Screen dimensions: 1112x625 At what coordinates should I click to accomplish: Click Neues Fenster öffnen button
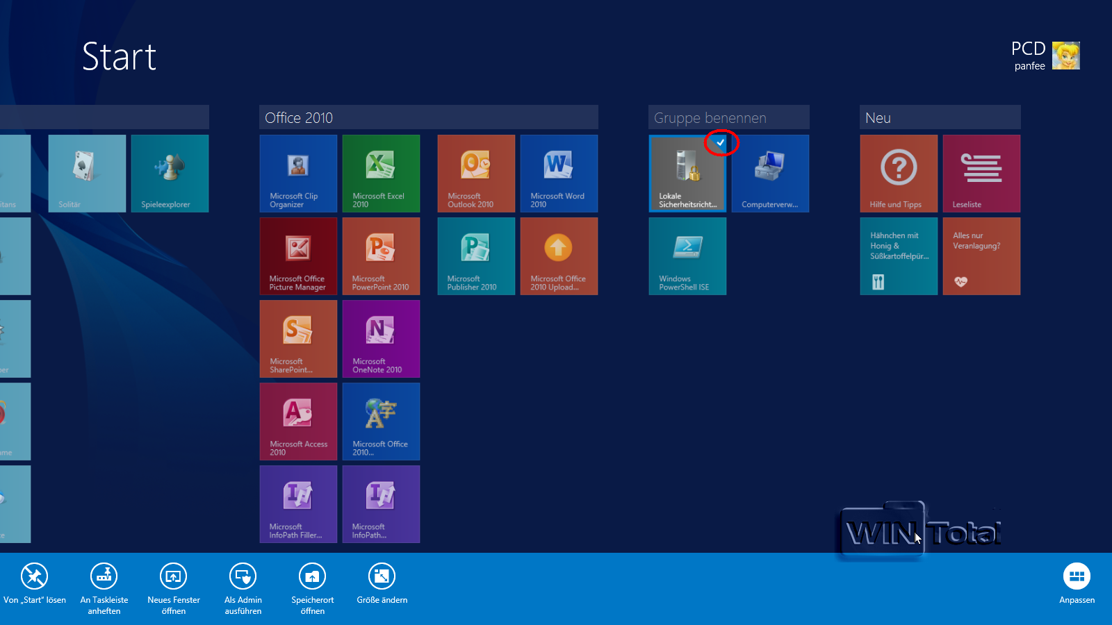pos(174,589)
